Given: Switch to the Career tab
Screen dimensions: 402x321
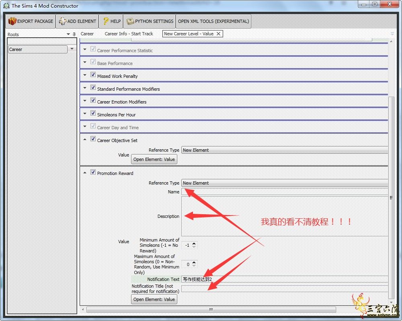Looking at the screenshot, I should point(87,34).
